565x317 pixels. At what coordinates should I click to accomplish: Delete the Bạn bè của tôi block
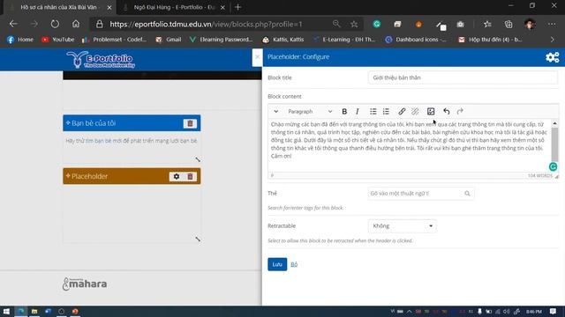coord(190,123)
